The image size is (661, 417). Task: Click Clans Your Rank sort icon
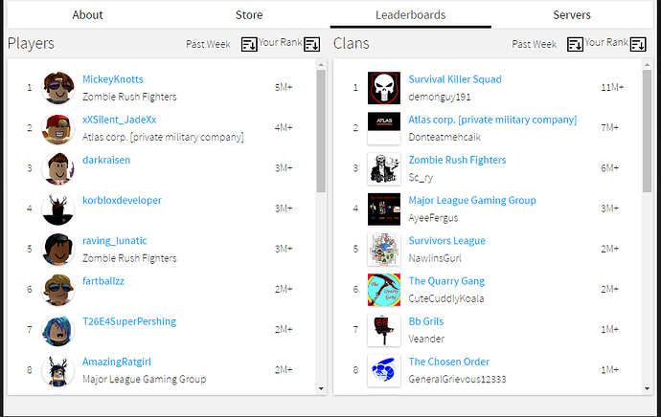(638, 44)
